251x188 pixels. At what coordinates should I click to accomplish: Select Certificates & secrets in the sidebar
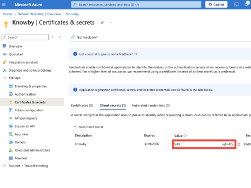[32, 102]
